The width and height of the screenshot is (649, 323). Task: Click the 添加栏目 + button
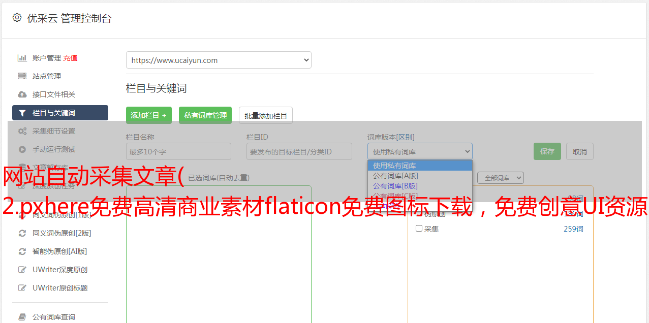click(x=149, y=115)
